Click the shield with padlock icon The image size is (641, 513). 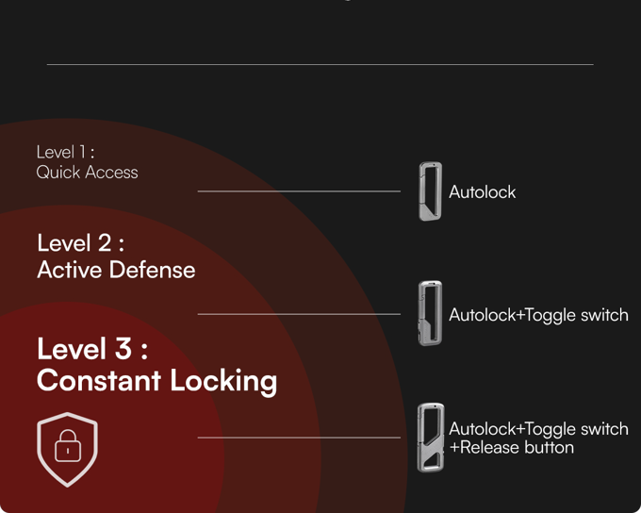[x=68, y=450]
